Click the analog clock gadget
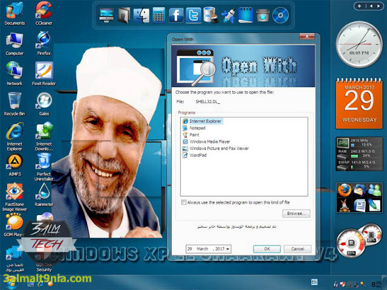Screen dimensions: 387x290 click(x=359, y=44)
